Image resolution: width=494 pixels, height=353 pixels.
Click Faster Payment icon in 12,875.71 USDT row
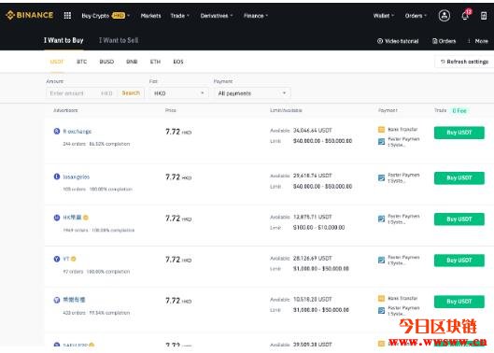381,219
